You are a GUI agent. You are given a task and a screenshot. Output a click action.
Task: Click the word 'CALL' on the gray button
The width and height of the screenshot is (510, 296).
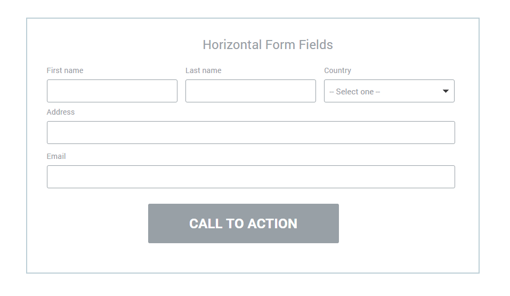point(206,223)
